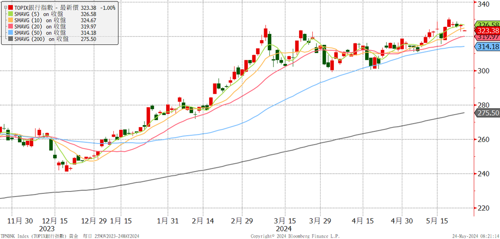Click the '2月 14' date axis label

pos(203,221)
